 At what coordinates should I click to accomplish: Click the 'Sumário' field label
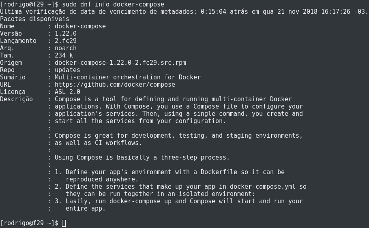point(13,77)
